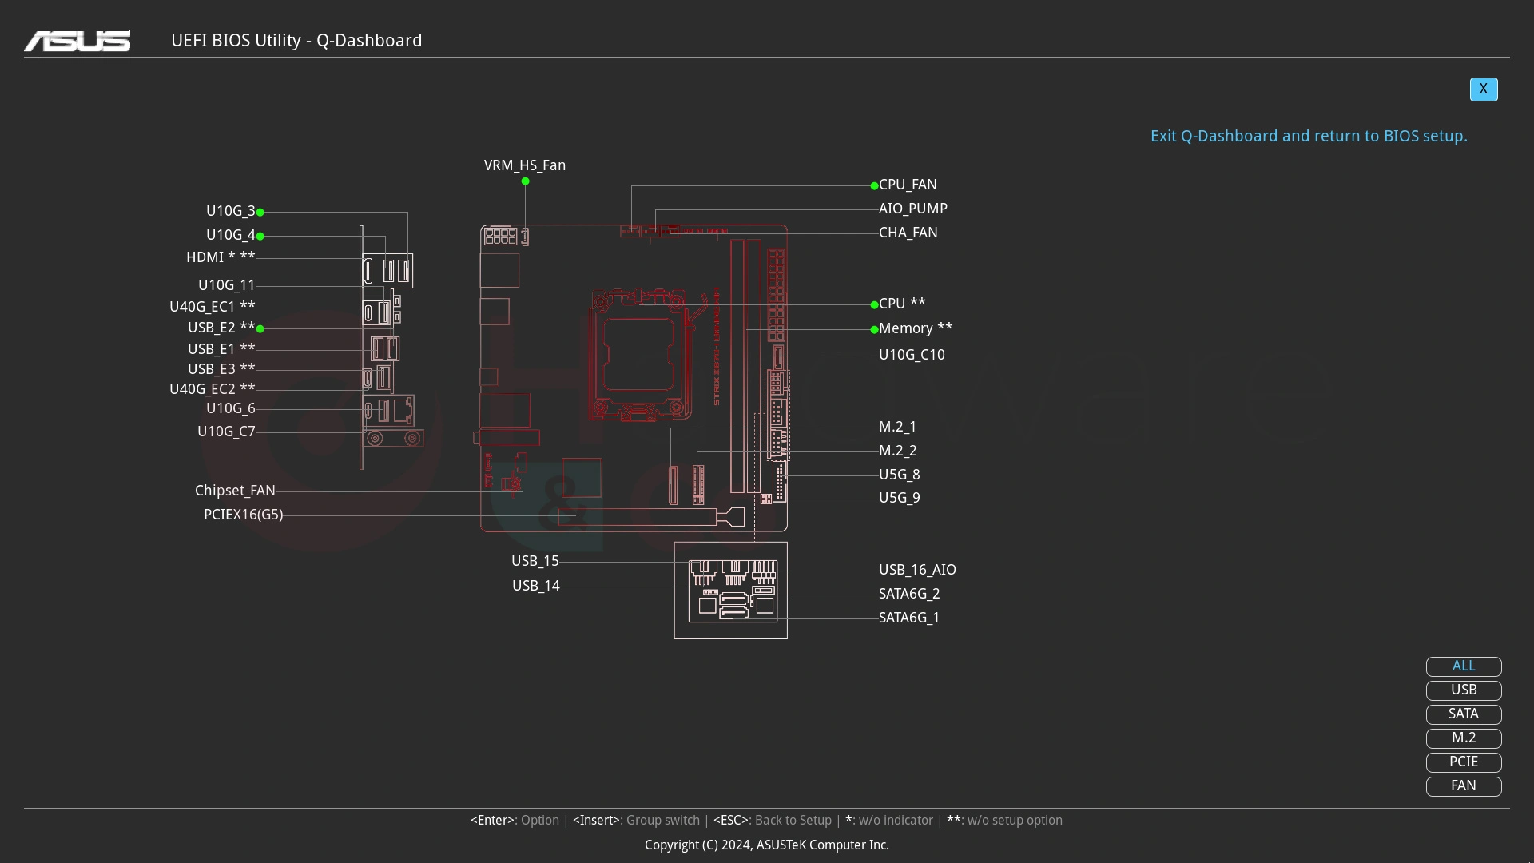Screen dimensions: 1534x863
Task: Click the CPU ** label
Action: click(x=902, y=304)
